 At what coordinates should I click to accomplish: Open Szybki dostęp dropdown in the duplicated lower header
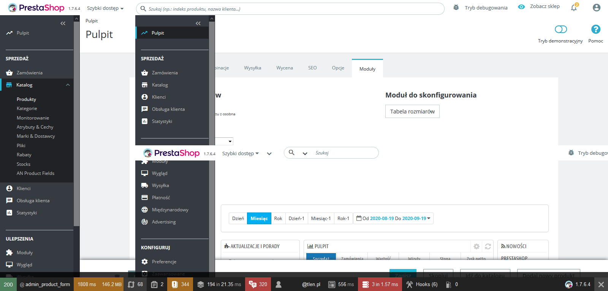point(241,153)
